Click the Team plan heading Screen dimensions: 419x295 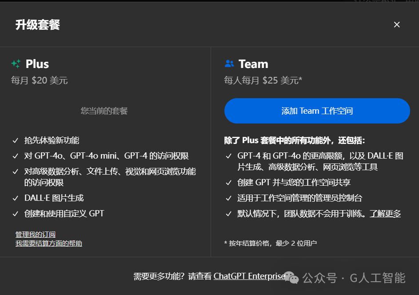tap(253, 64)
